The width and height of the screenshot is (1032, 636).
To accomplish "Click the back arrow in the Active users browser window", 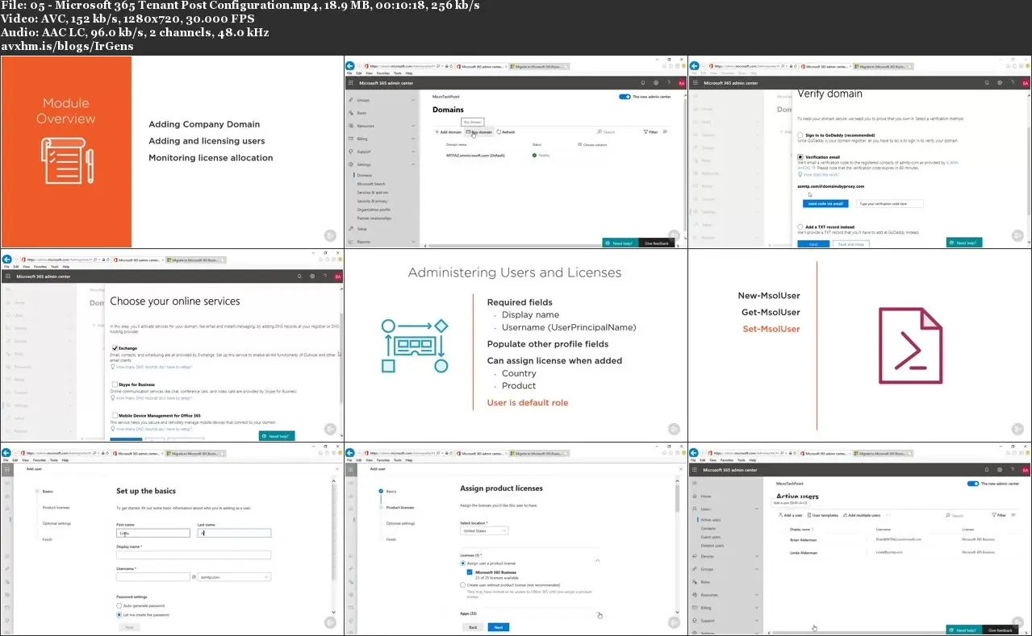I will pos(695,452).
